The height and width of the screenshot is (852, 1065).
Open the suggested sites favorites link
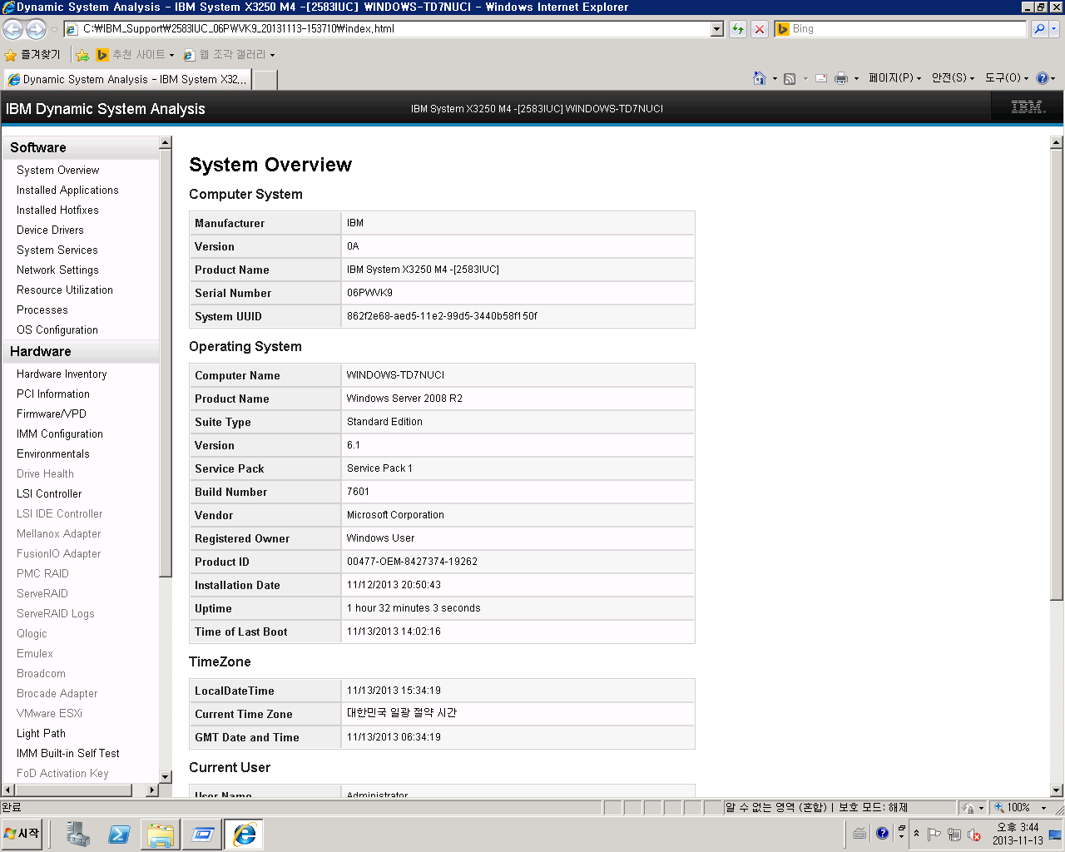coord(135,55)
